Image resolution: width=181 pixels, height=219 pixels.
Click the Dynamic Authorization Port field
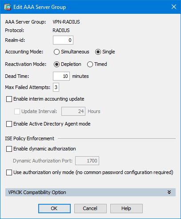tap(87, 161)
